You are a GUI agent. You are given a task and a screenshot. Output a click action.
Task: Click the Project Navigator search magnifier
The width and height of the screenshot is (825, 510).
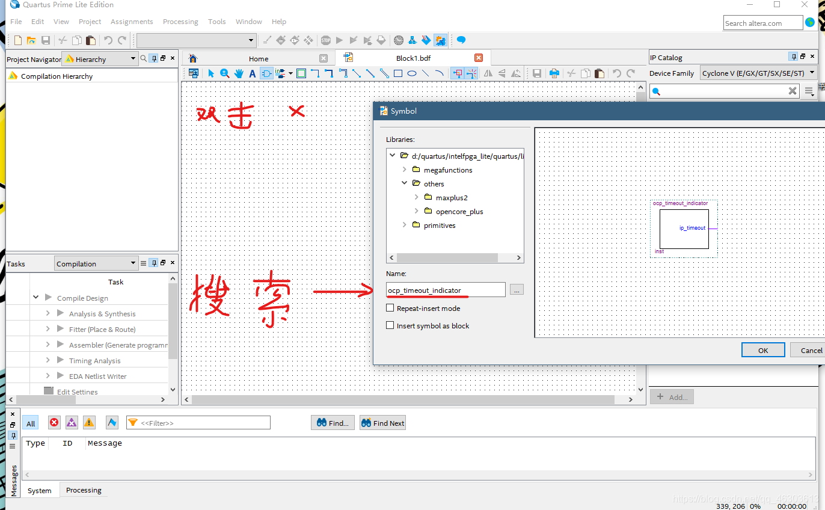pyautogui.click(x=144, y=58)
